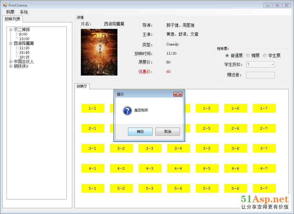294x214 pixels.
Task: Select seat 3-7
Action: [264, 148]
